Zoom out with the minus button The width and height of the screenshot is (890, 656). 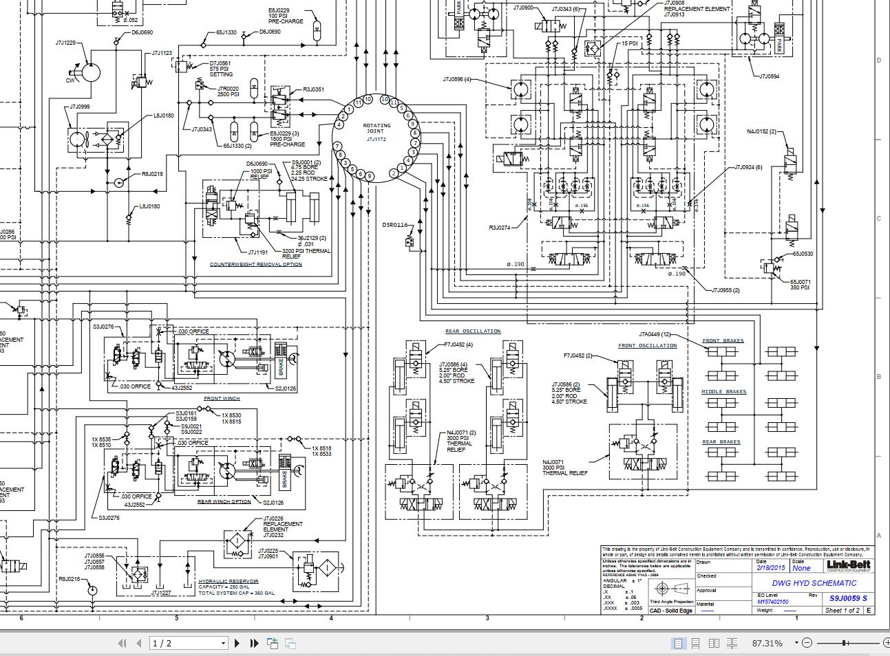(807, 643)
